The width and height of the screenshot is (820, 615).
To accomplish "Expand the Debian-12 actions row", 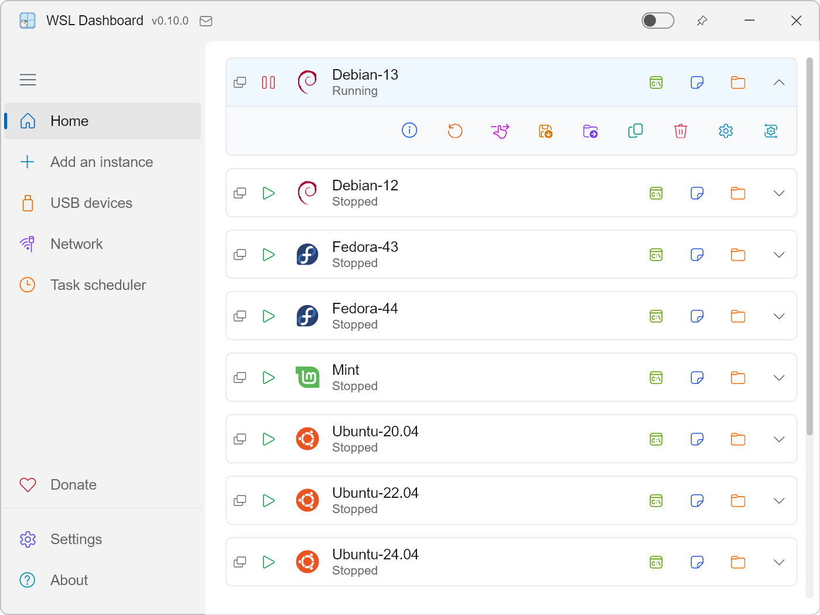I will tap(779, 193).
